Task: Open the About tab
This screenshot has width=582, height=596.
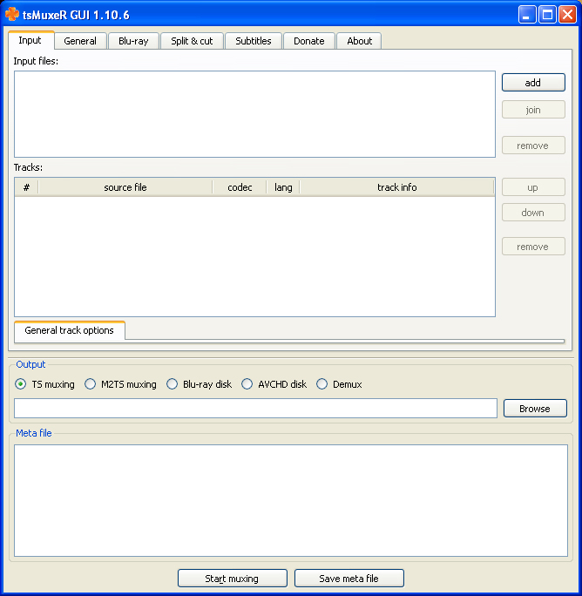Action: (x=359, y=41)
